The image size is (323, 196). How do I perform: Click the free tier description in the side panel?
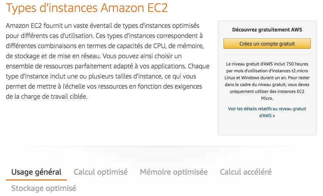point(267,81)
